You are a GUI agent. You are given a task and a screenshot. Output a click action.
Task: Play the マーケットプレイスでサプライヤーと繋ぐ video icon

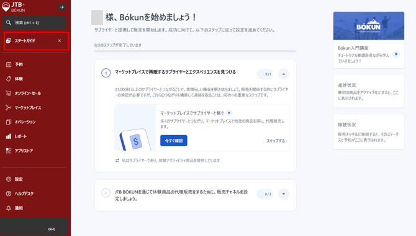tap(229, 113)
